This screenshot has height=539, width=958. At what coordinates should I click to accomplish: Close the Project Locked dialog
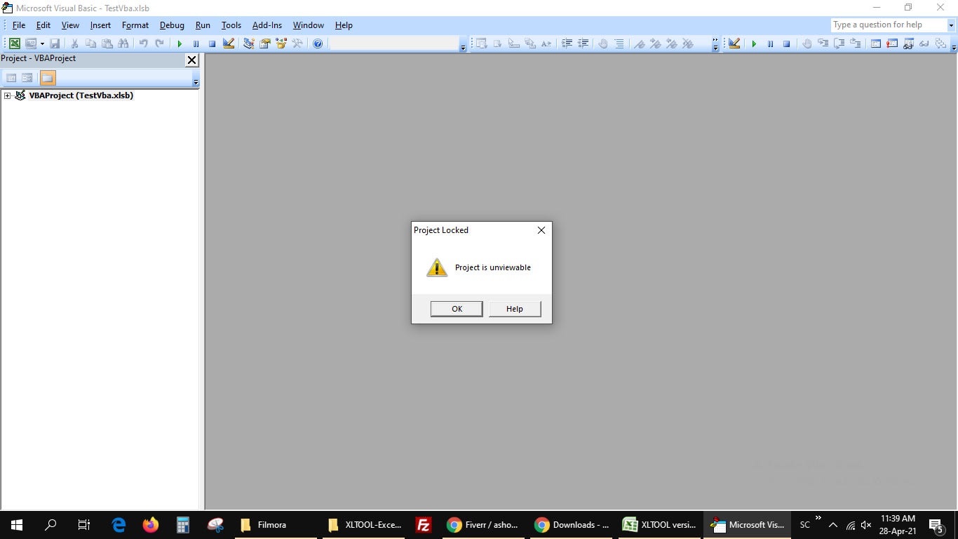(x=541, y=230)
